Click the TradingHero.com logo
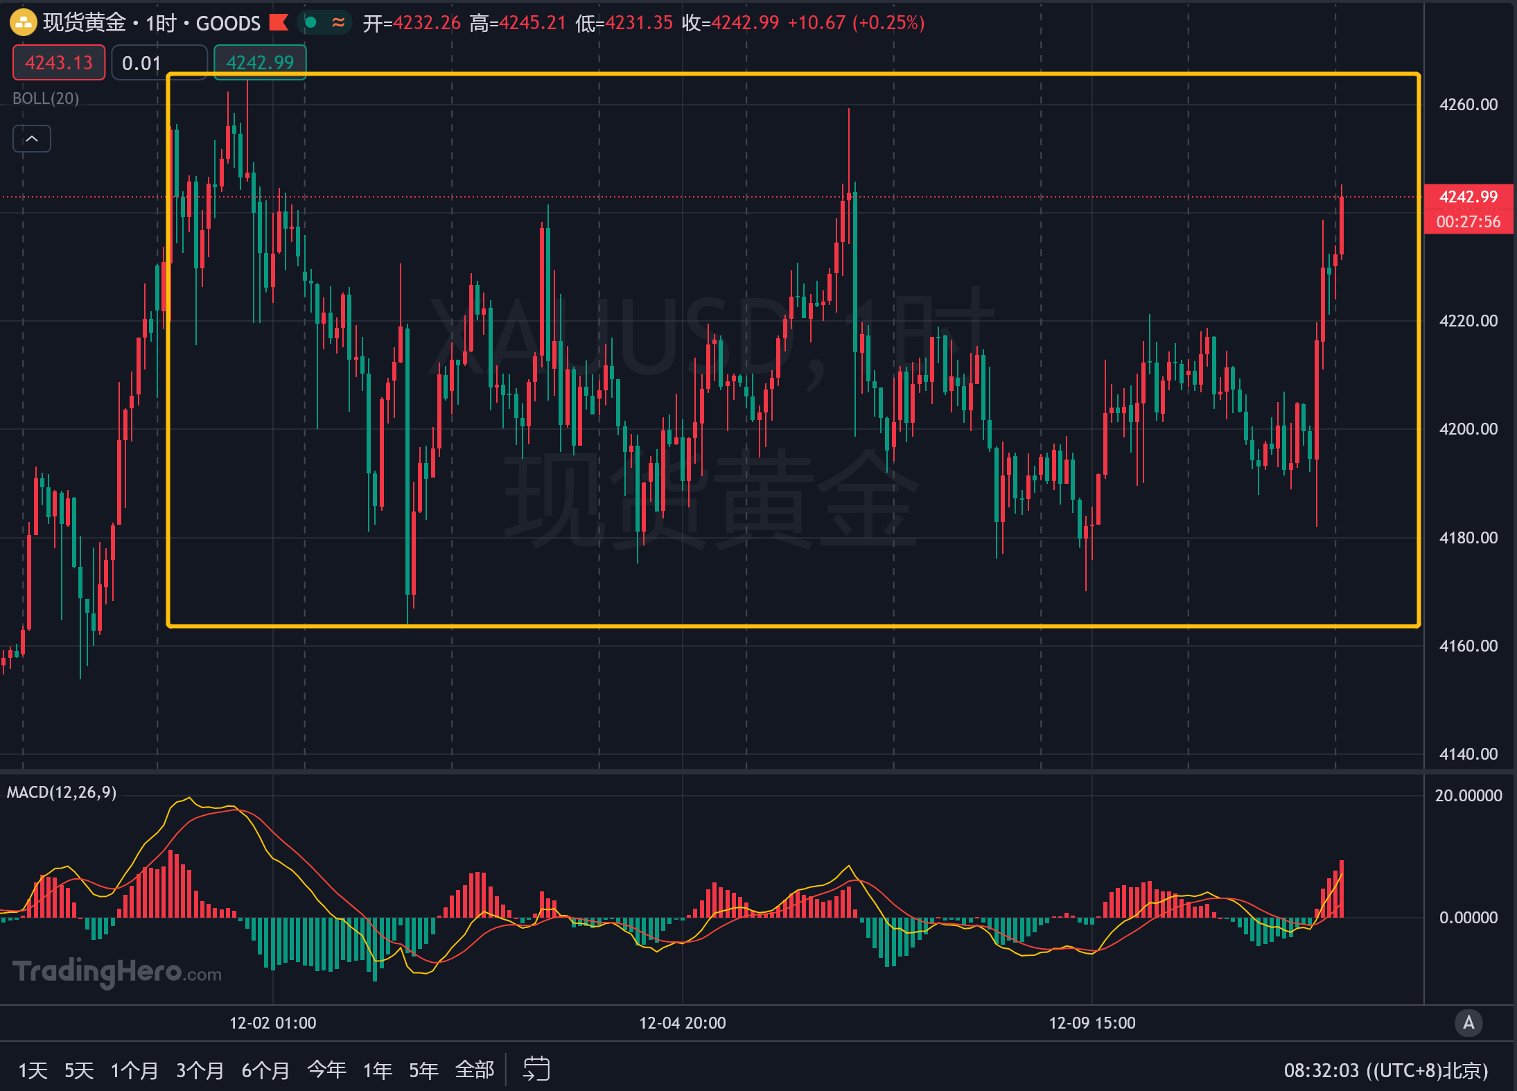 (x=116, y=972)
